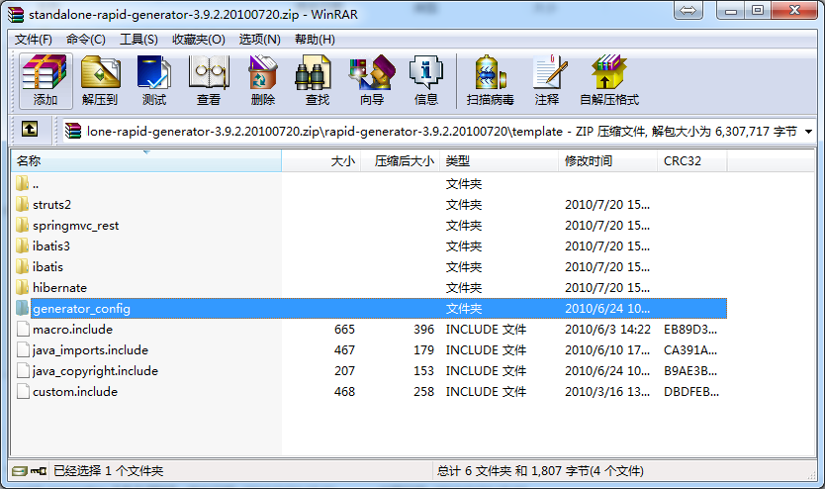The width and height of the screenshot is (825, 489).
Task: Select java_imports.include file name
Action: [x=90, y=350]
